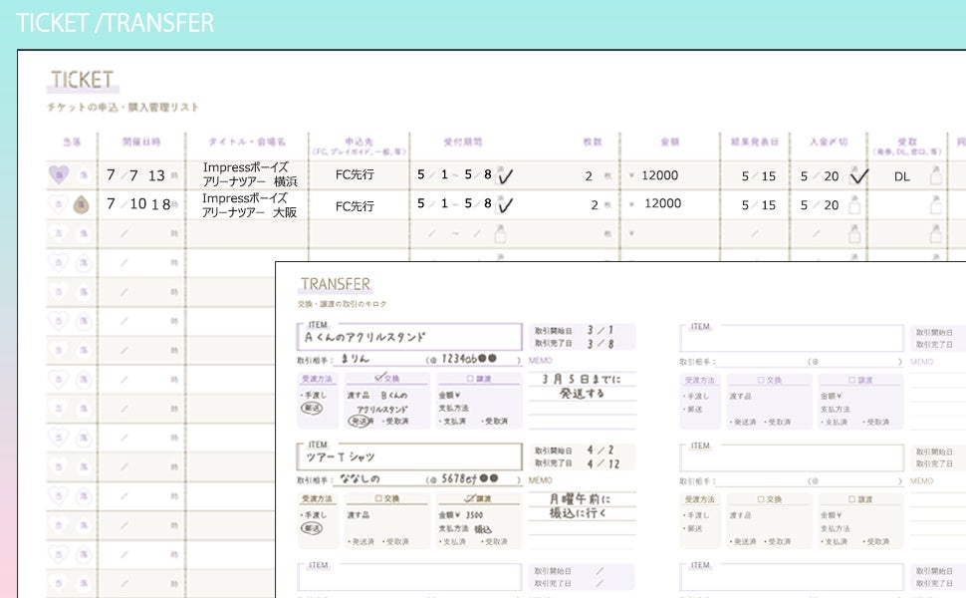Click the 結果発表日 column header
Viewport: 966px width, 598px height.
tap(755, 142)
